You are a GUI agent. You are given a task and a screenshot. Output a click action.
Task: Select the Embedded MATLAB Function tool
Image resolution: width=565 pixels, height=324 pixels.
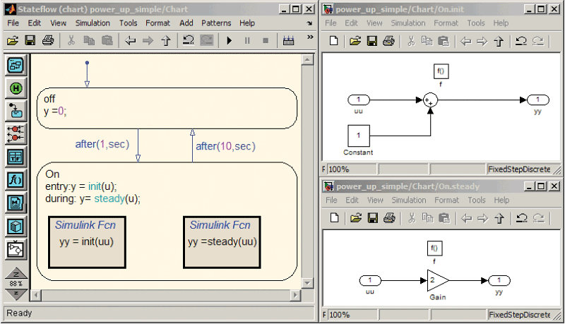16,203
